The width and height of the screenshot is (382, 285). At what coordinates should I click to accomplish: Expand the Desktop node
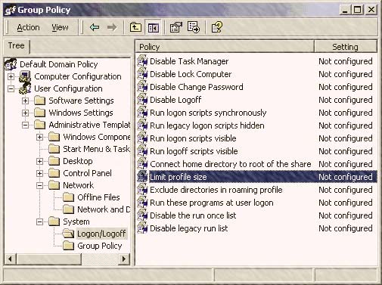tap(39, 161)
